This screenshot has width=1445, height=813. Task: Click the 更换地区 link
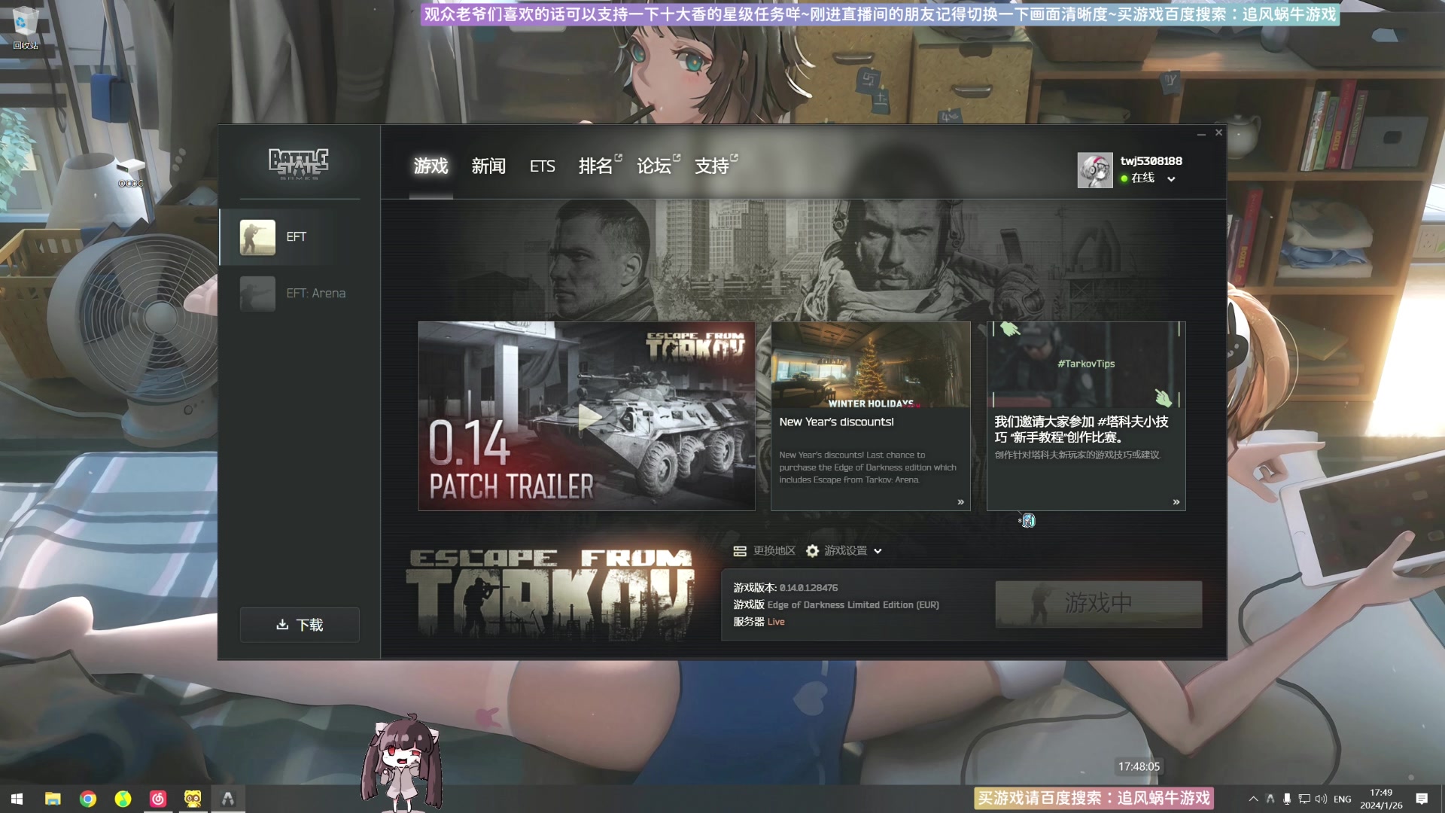click(x=774, y=551)
